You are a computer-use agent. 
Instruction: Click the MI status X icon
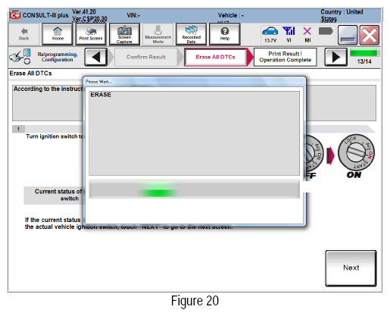(x=307, y=34)
